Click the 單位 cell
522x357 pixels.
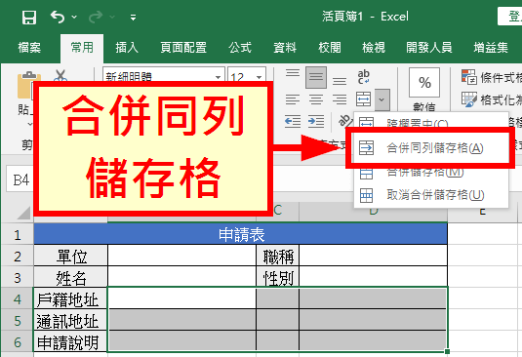click(71, 256)
